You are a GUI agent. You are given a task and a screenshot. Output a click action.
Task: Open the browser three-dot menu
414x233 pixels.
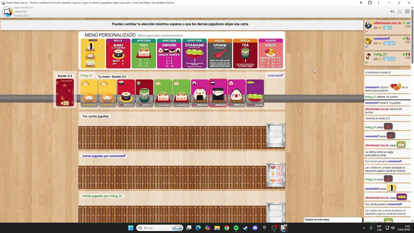tap(378, 3)
